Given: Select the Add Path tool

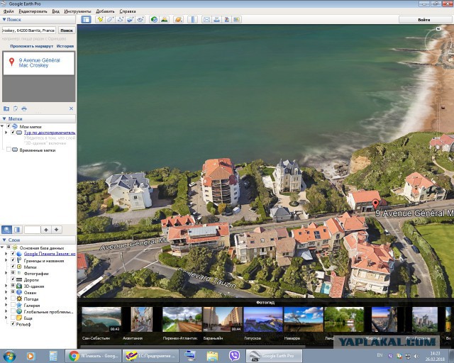Looking at the screenshot, I should click(121, 19).
